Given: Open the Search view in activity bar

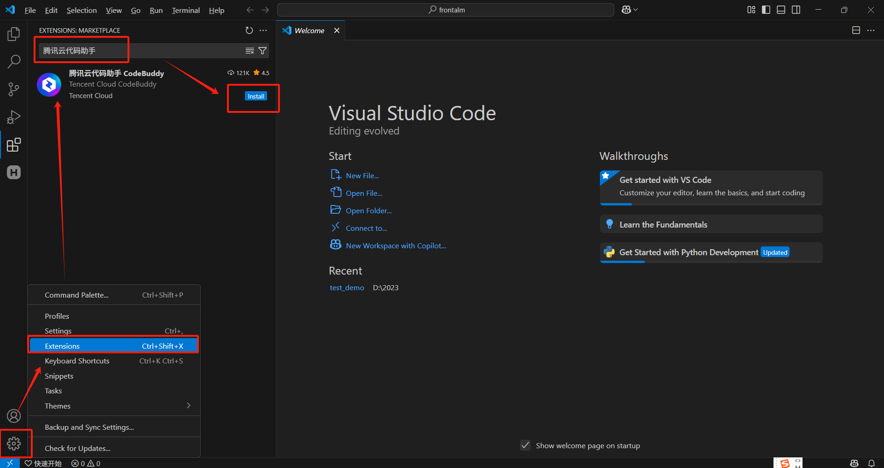Looking at the screenshot, I should 14,61.
